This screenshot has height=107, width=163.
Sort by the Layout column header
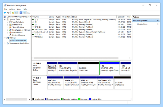[x=52, y=17]
